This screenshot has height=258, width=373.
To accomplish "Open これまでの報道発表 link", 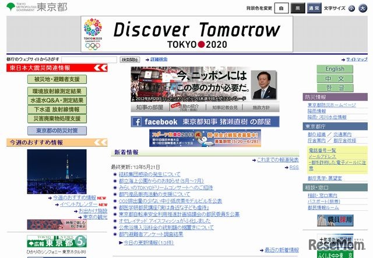I will (x=277, y=160).
